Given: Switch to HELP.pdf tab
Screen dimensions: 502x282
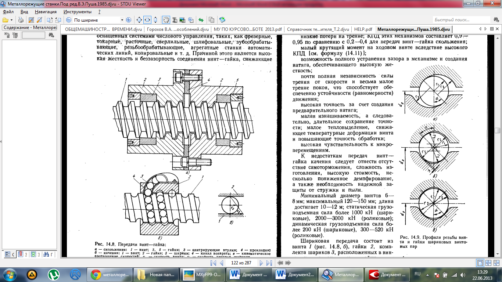Looking at the screenshot, I should 363,29.
